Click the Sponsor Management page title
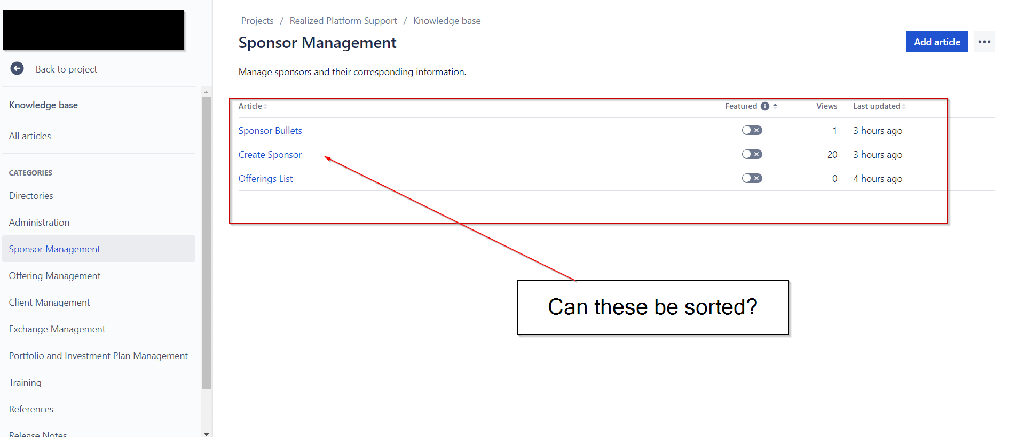Screen dimensions: 1017x437 tap(317, 43)
